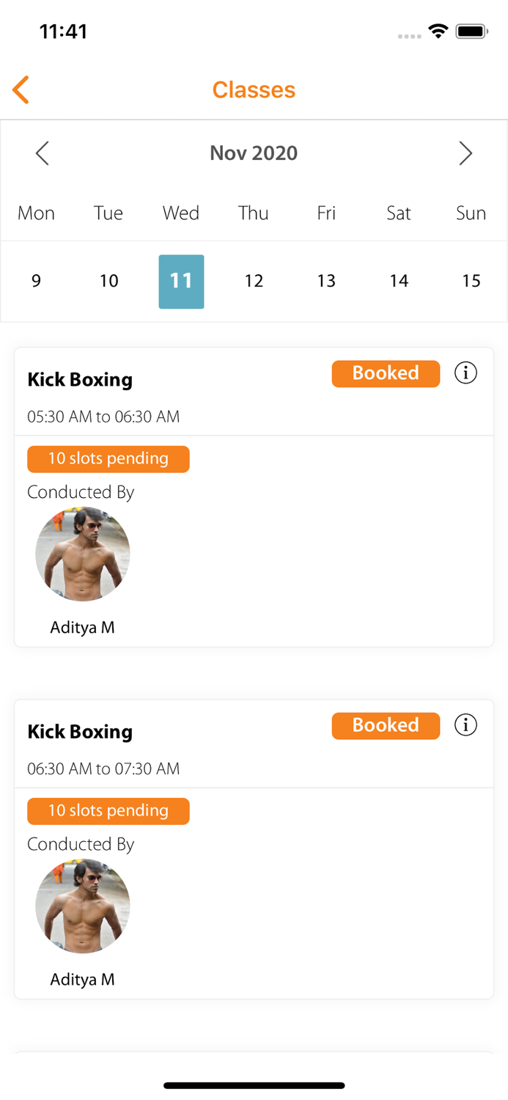
Task: Select date 12 in the calendar
Action: 254,281
